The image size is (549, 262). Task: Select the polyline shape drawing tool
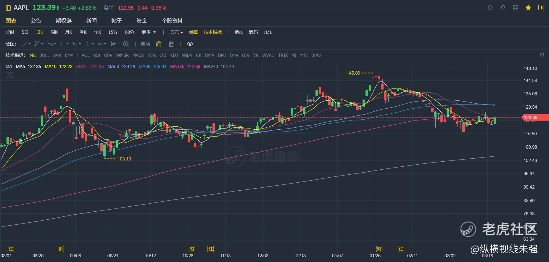tap(37, 44)
